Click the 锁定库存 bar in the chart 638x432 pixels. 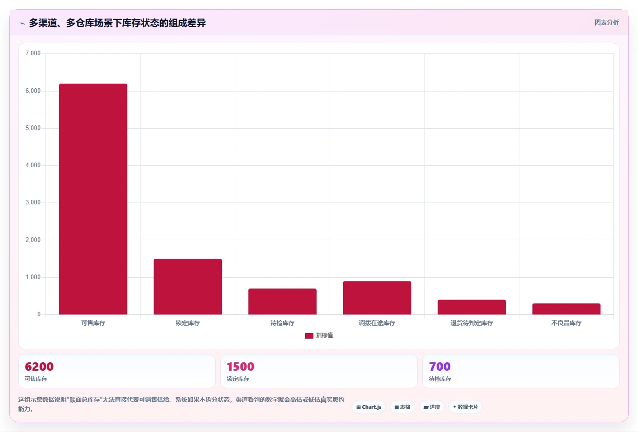pyautogui.click(x=188, y=287)
